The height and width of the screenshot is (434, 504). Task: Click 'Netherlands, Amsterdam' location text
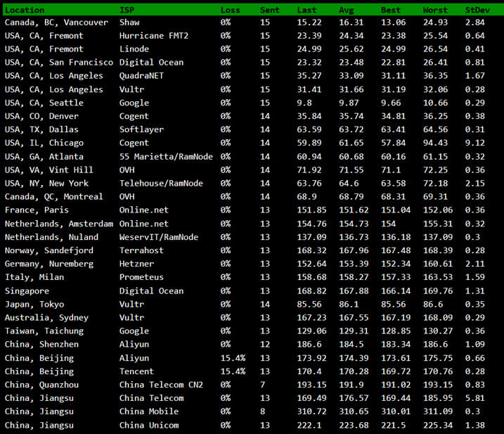[59, 224]
